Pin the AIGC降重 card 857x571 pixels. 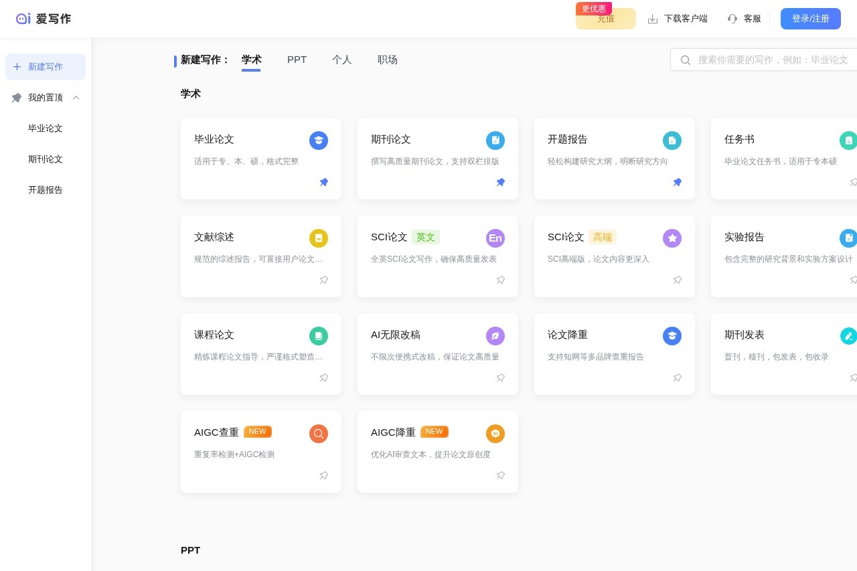click(501, 475)
